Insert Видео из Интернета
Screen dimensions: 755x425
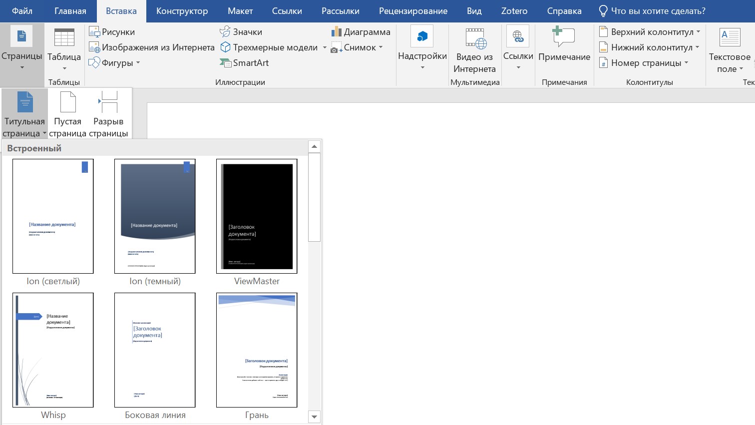[x=474, y=50]
